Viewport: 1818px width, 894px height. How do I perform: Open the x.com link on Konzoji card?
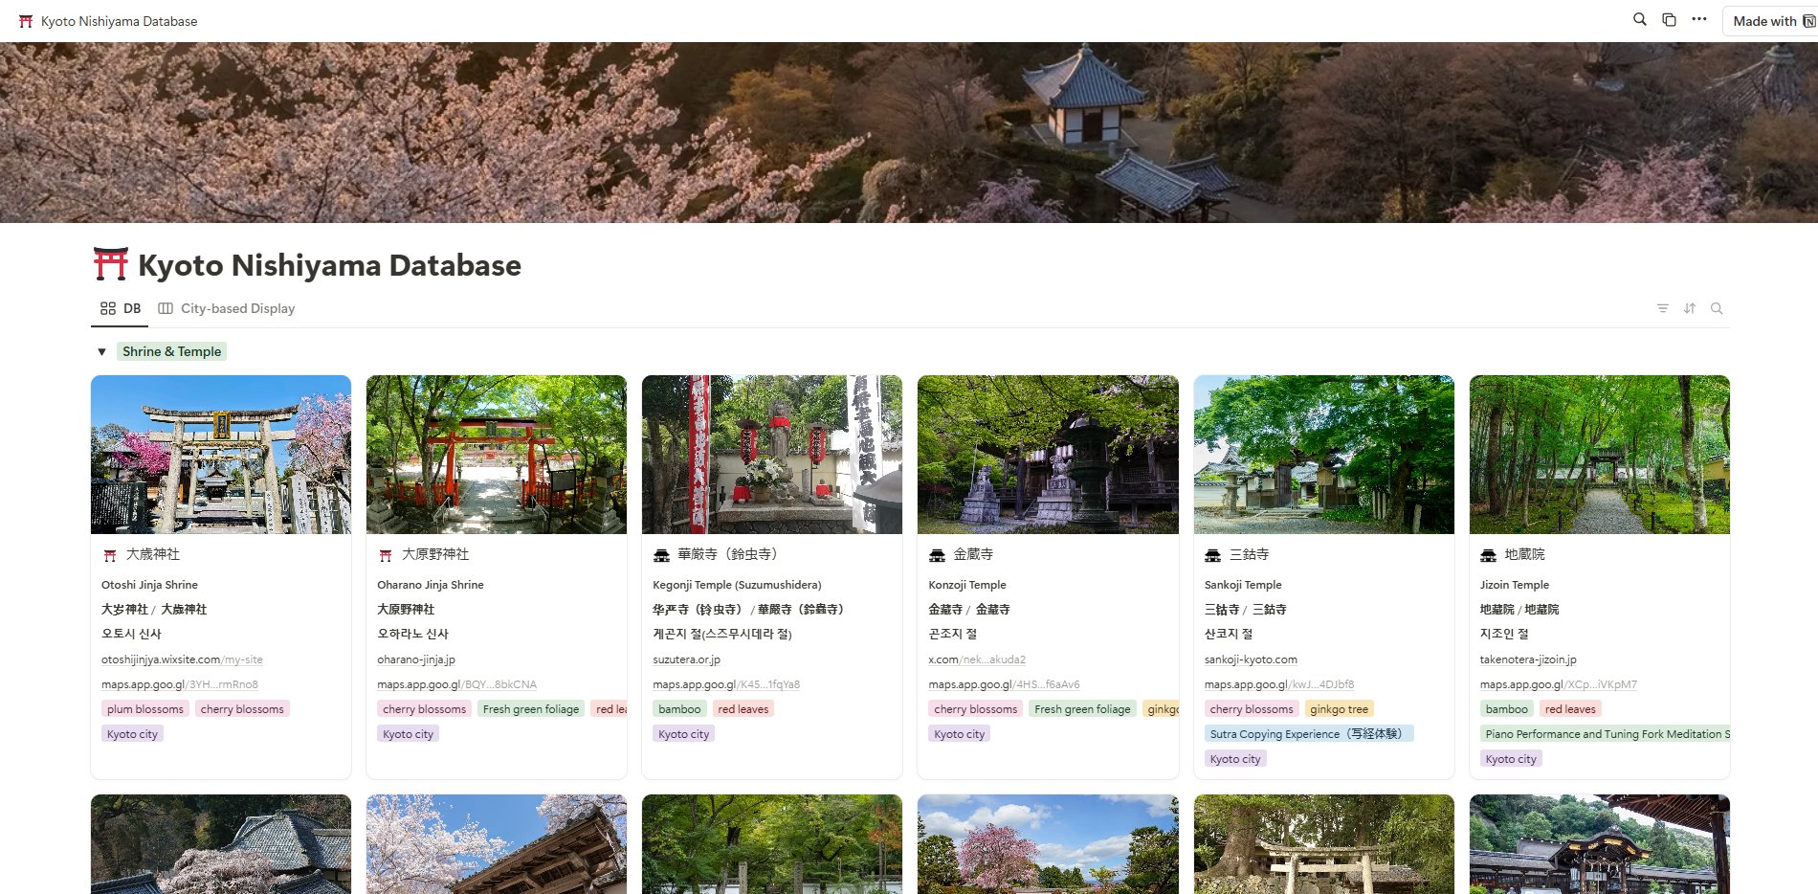pos(977,659)
